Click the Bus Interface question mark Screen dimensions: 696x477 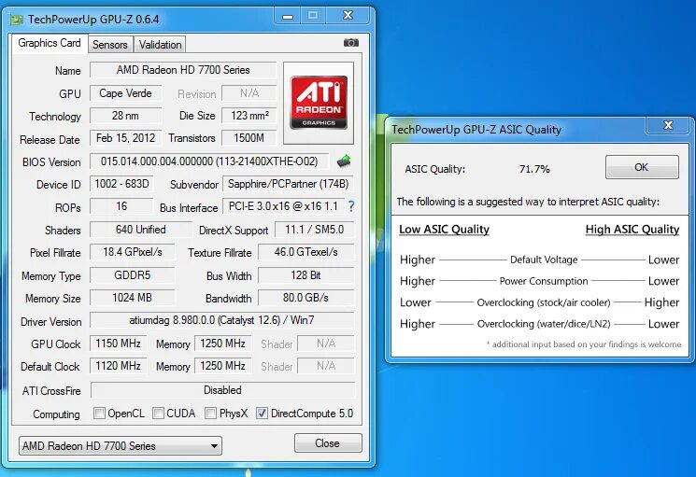(351, 206)
